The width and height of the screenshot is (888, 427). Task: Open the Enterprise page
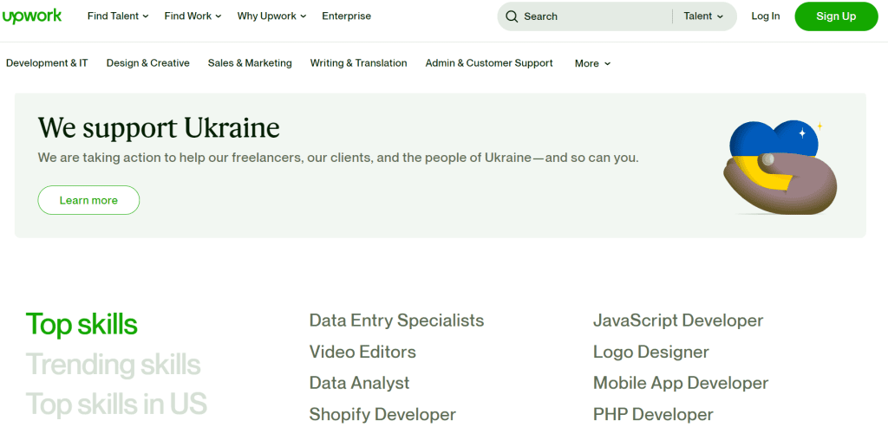(x=346, y=16)
